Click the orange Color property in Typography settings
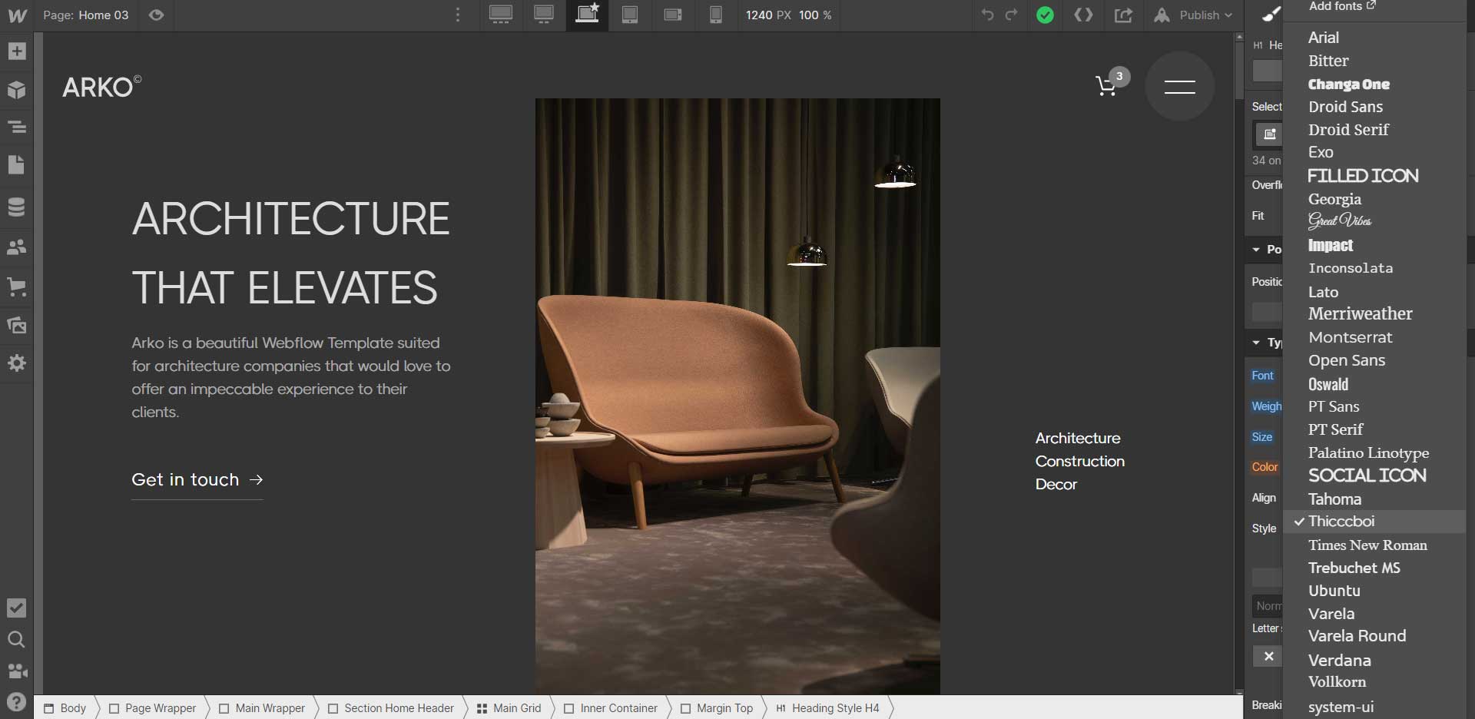 point(1265,467)
